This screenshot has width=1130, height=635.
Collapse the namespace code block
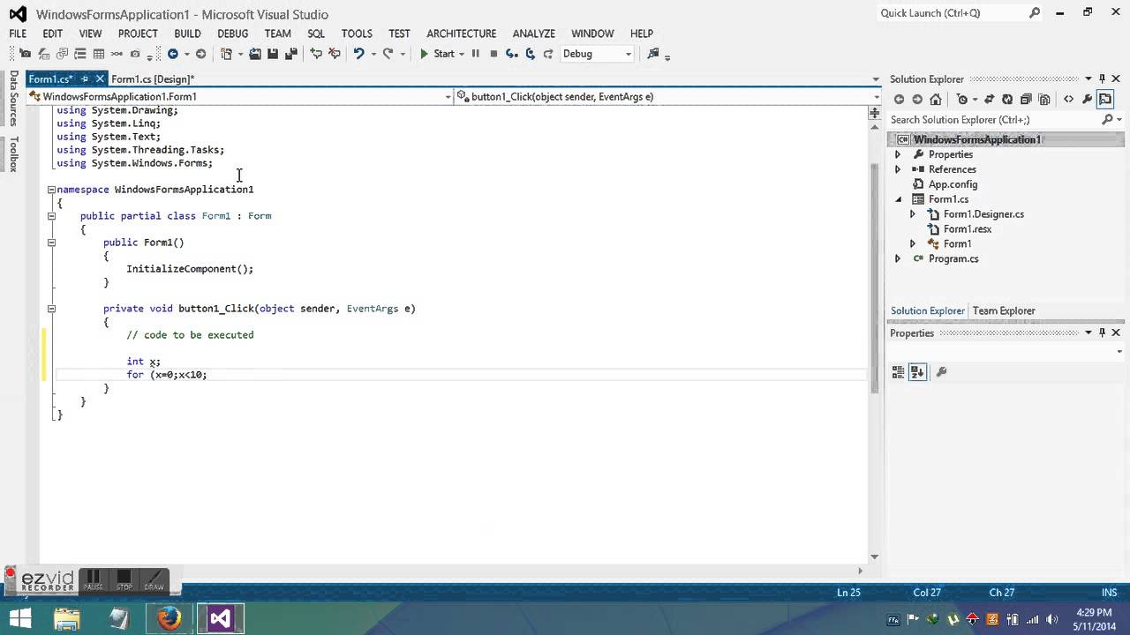tap(51, 190)
